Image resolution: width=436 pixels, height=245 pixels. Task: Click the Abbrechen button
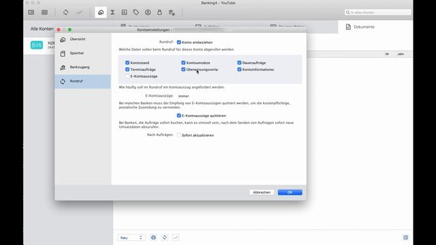click(262, 192)
